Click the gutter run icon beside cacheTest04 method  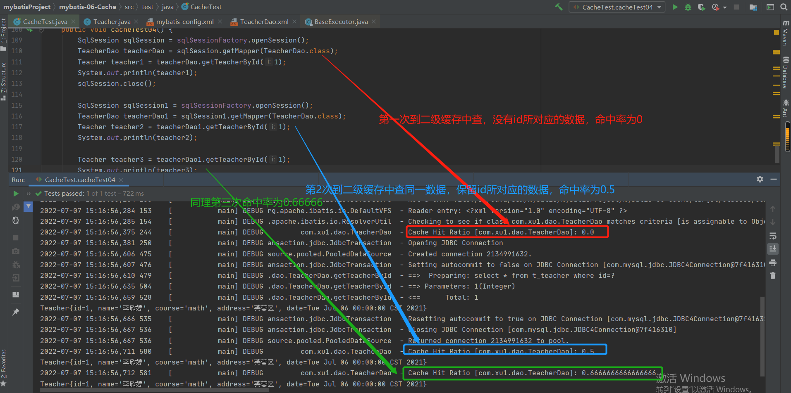[30, 30]
